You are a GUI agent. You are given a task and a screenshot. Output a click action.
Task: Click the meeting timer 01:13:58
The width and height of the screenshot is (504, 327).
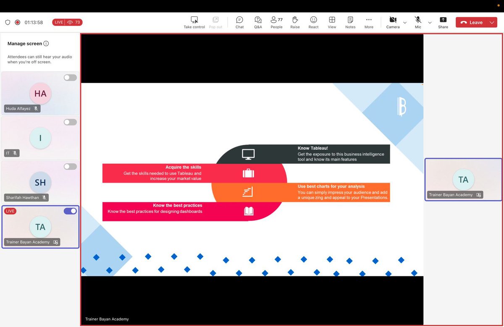click(34, 22)
